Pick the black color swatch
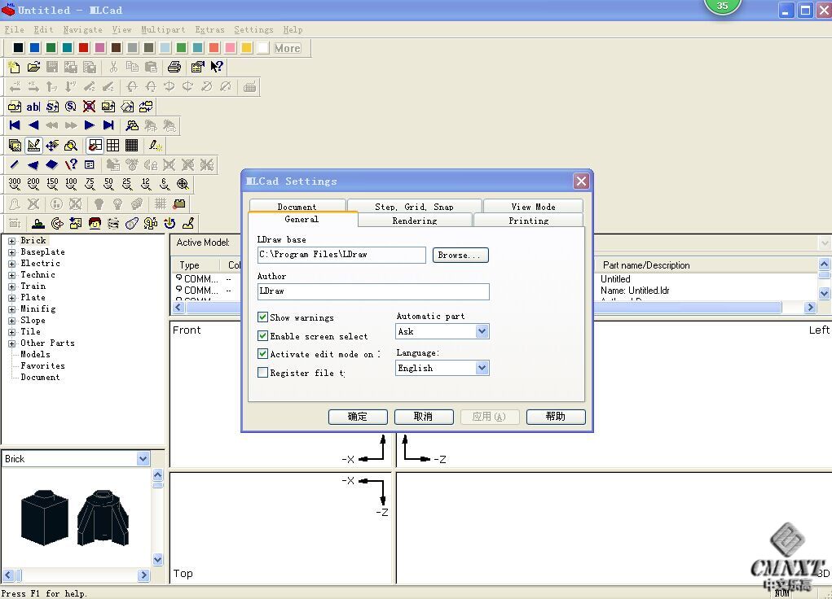Screen dimensions: 832x599 (x=19, y=48)
